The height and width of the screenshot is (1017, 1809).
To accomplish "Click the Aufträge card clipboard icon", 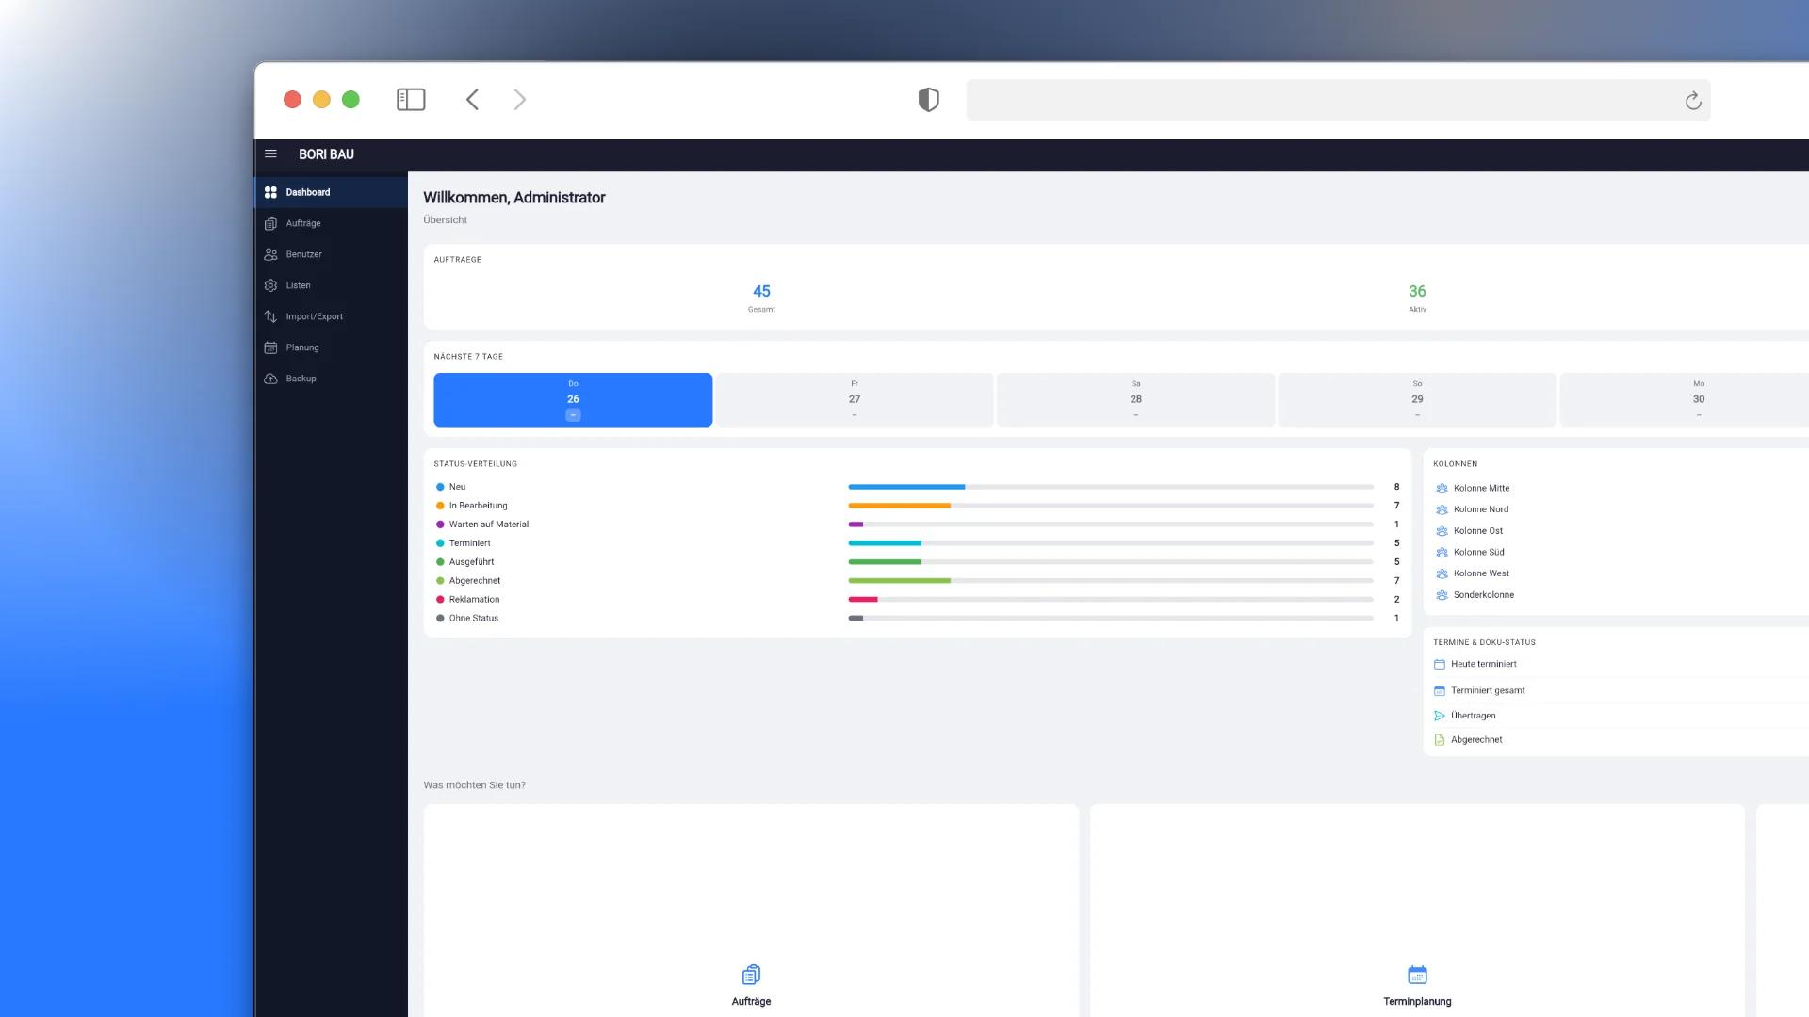I will (x=751, y=975).
